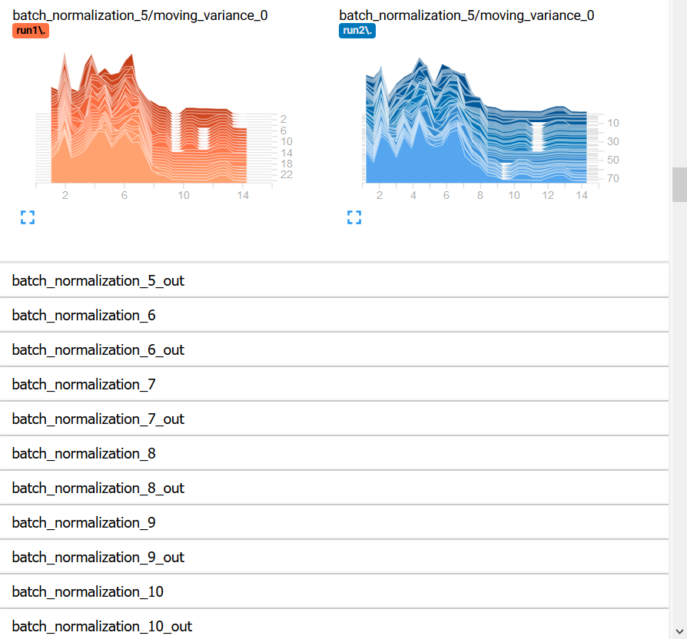
Task: Expand the batch_normalization_7 section
Action: [334, 384]
